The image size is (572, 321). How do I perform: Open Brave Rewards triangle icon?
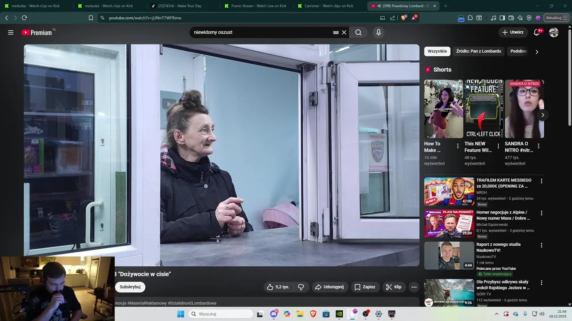pyautogui.click(x=414, y=18)
